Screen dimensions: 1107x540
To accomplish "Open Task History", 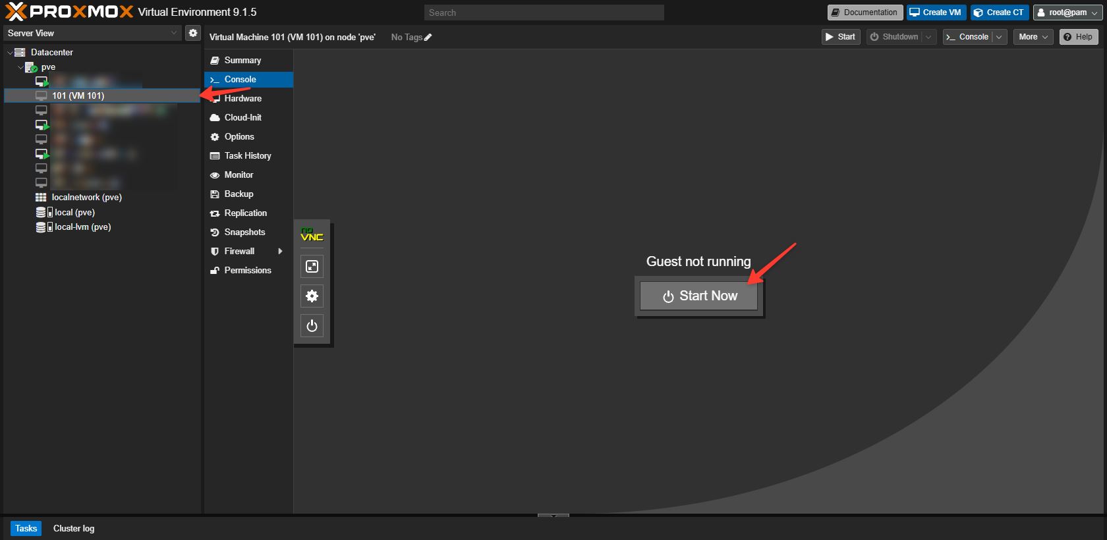I will pos(249,156).
